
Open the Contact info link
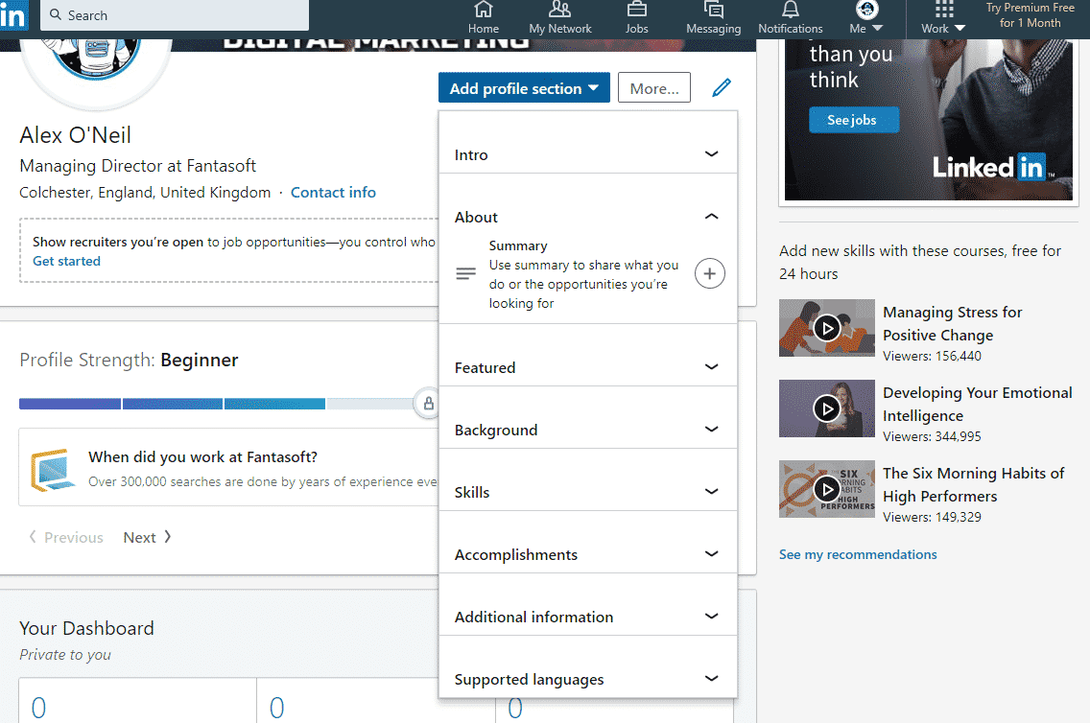point(333,193)
